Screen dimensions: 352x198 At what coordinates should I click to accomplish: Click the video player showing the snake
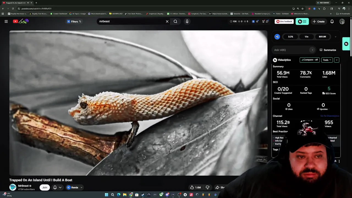tap(138, 103)
